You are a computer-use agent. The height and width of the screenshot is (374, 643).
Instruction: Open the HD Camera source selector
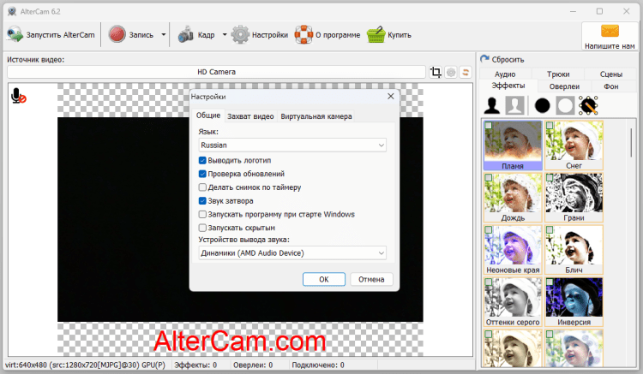click(216, 72)
